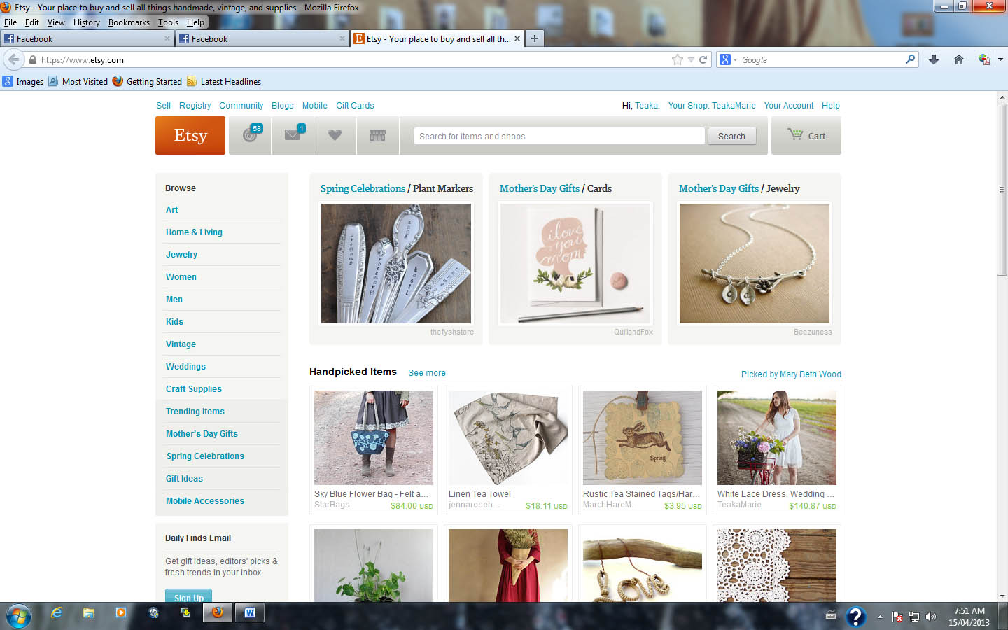This screenshot has height=630, width=1008.
Task: Open Gift Cards link
Action: tap(355, 105)
